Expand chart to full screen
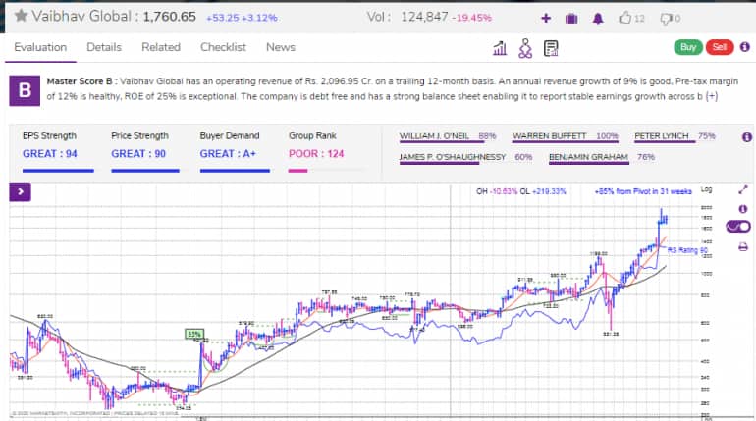The width and height of the screenshot is (756, 421). pyautogui.click(x=743, y=189)
